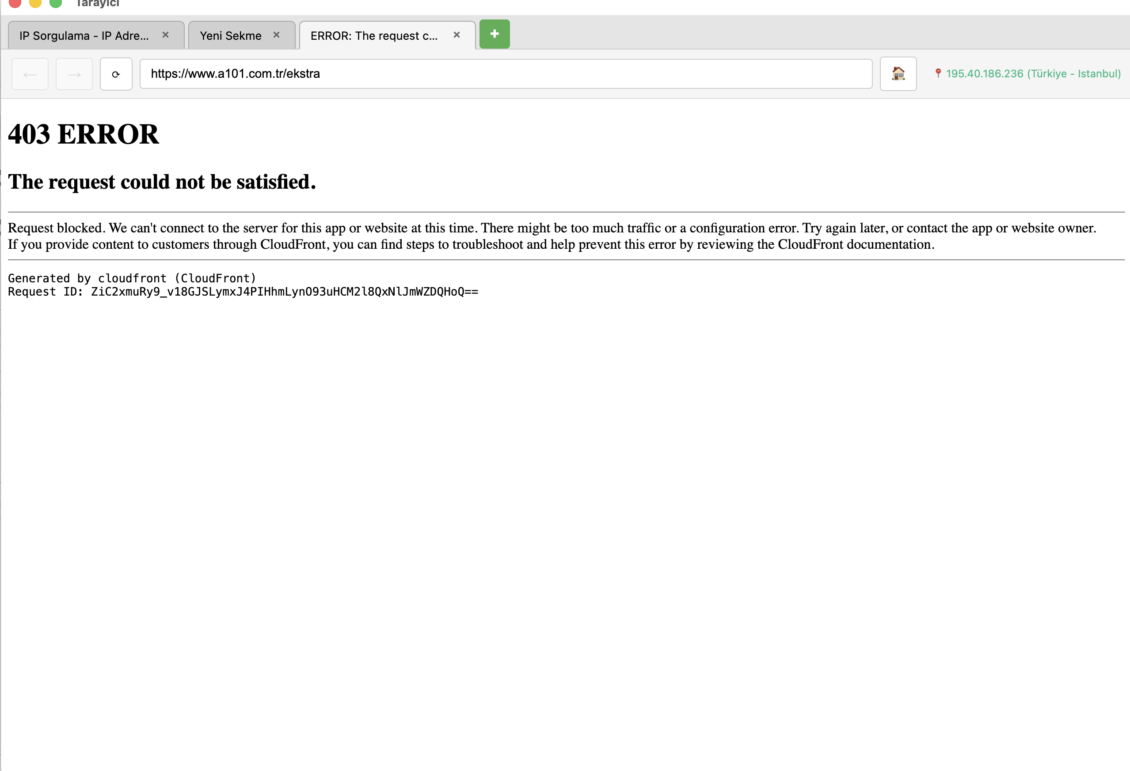Click the IP address location label
Image resolution: width=1130 pixels, height=771 pixels.
coord(1033,74)
